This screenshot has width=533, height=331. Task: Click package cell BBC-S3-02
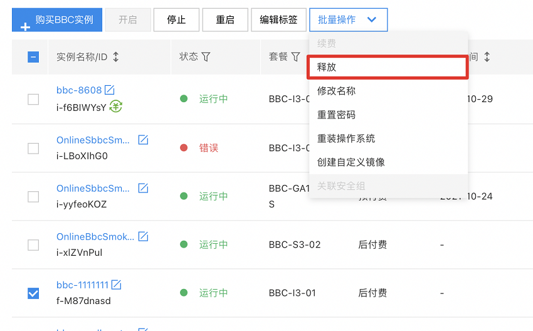click(x=295, y=244)
